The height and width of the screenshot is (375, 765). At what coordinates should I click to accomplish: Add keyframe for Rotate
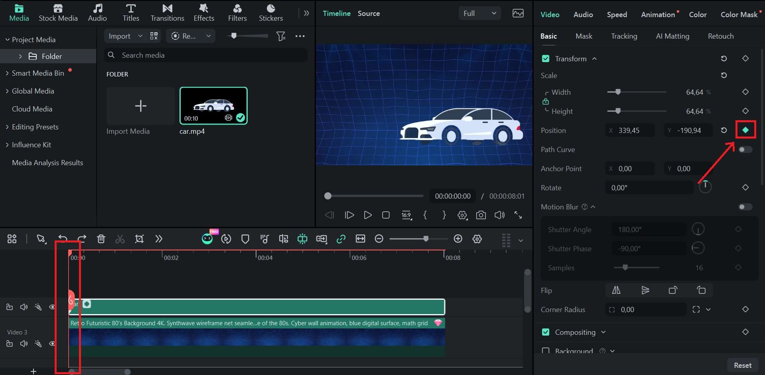(745, 187)
